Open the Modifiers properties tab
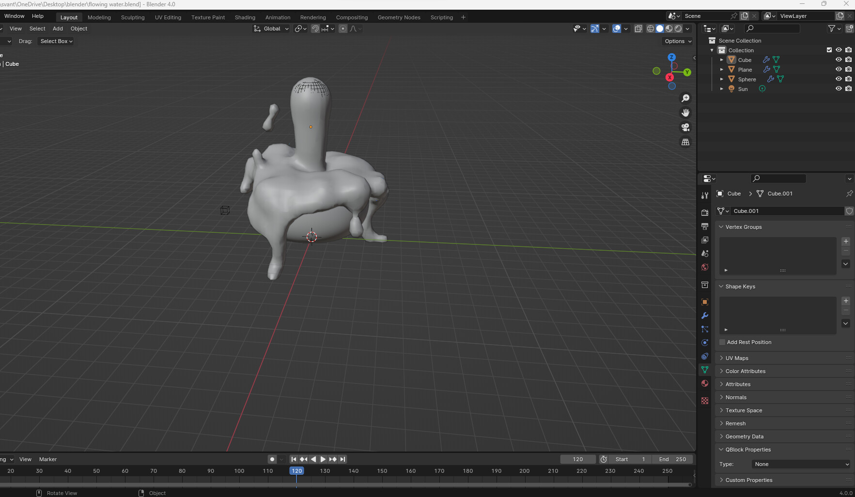855x497 pixels. click(705, 316)
